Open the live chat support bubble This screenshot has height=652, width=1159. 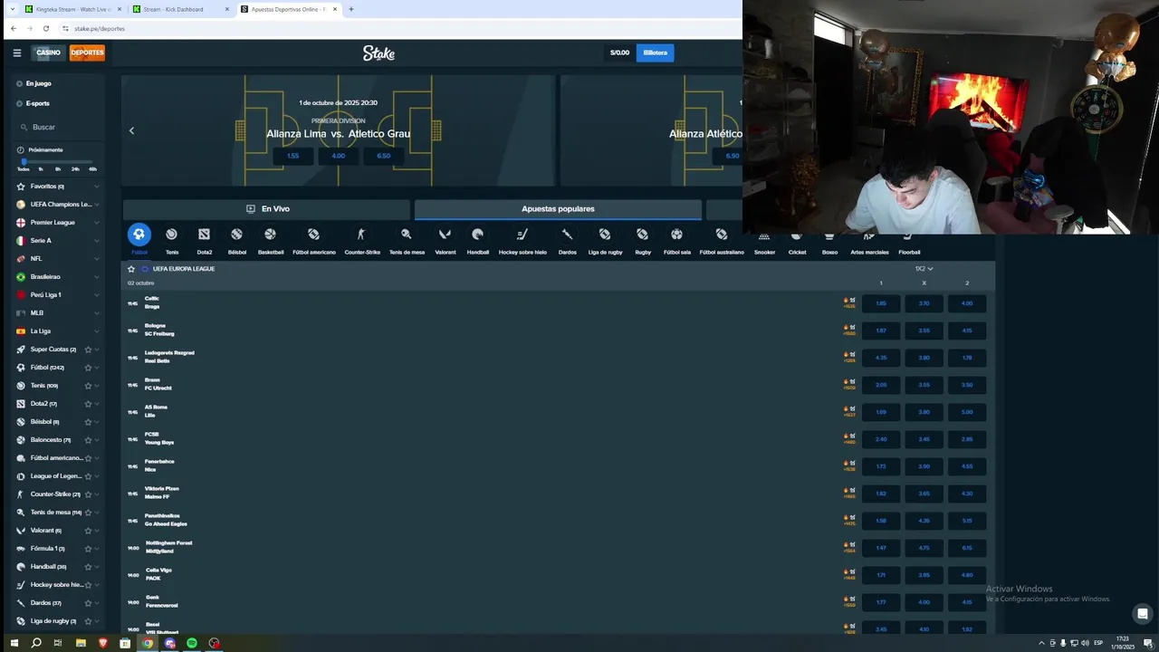(1143, 614)
